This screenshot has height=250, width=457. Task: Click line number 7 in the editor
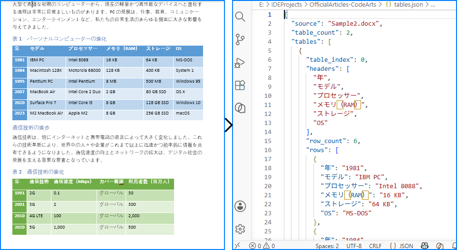tap(270, 69)
